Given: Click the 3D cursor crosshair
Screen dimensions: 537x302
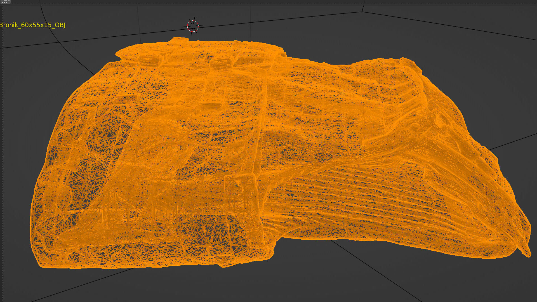Looking at the screenshot, I should pyautogui.click(x=193, y=26).
